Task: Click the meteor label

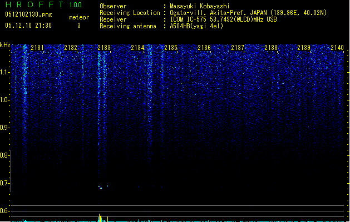Action: (79, 17)
